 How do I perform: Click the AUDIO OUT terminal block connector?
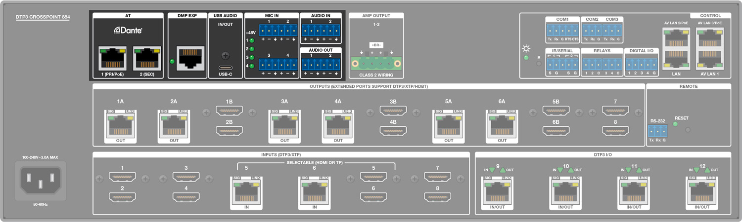(321, 65)
